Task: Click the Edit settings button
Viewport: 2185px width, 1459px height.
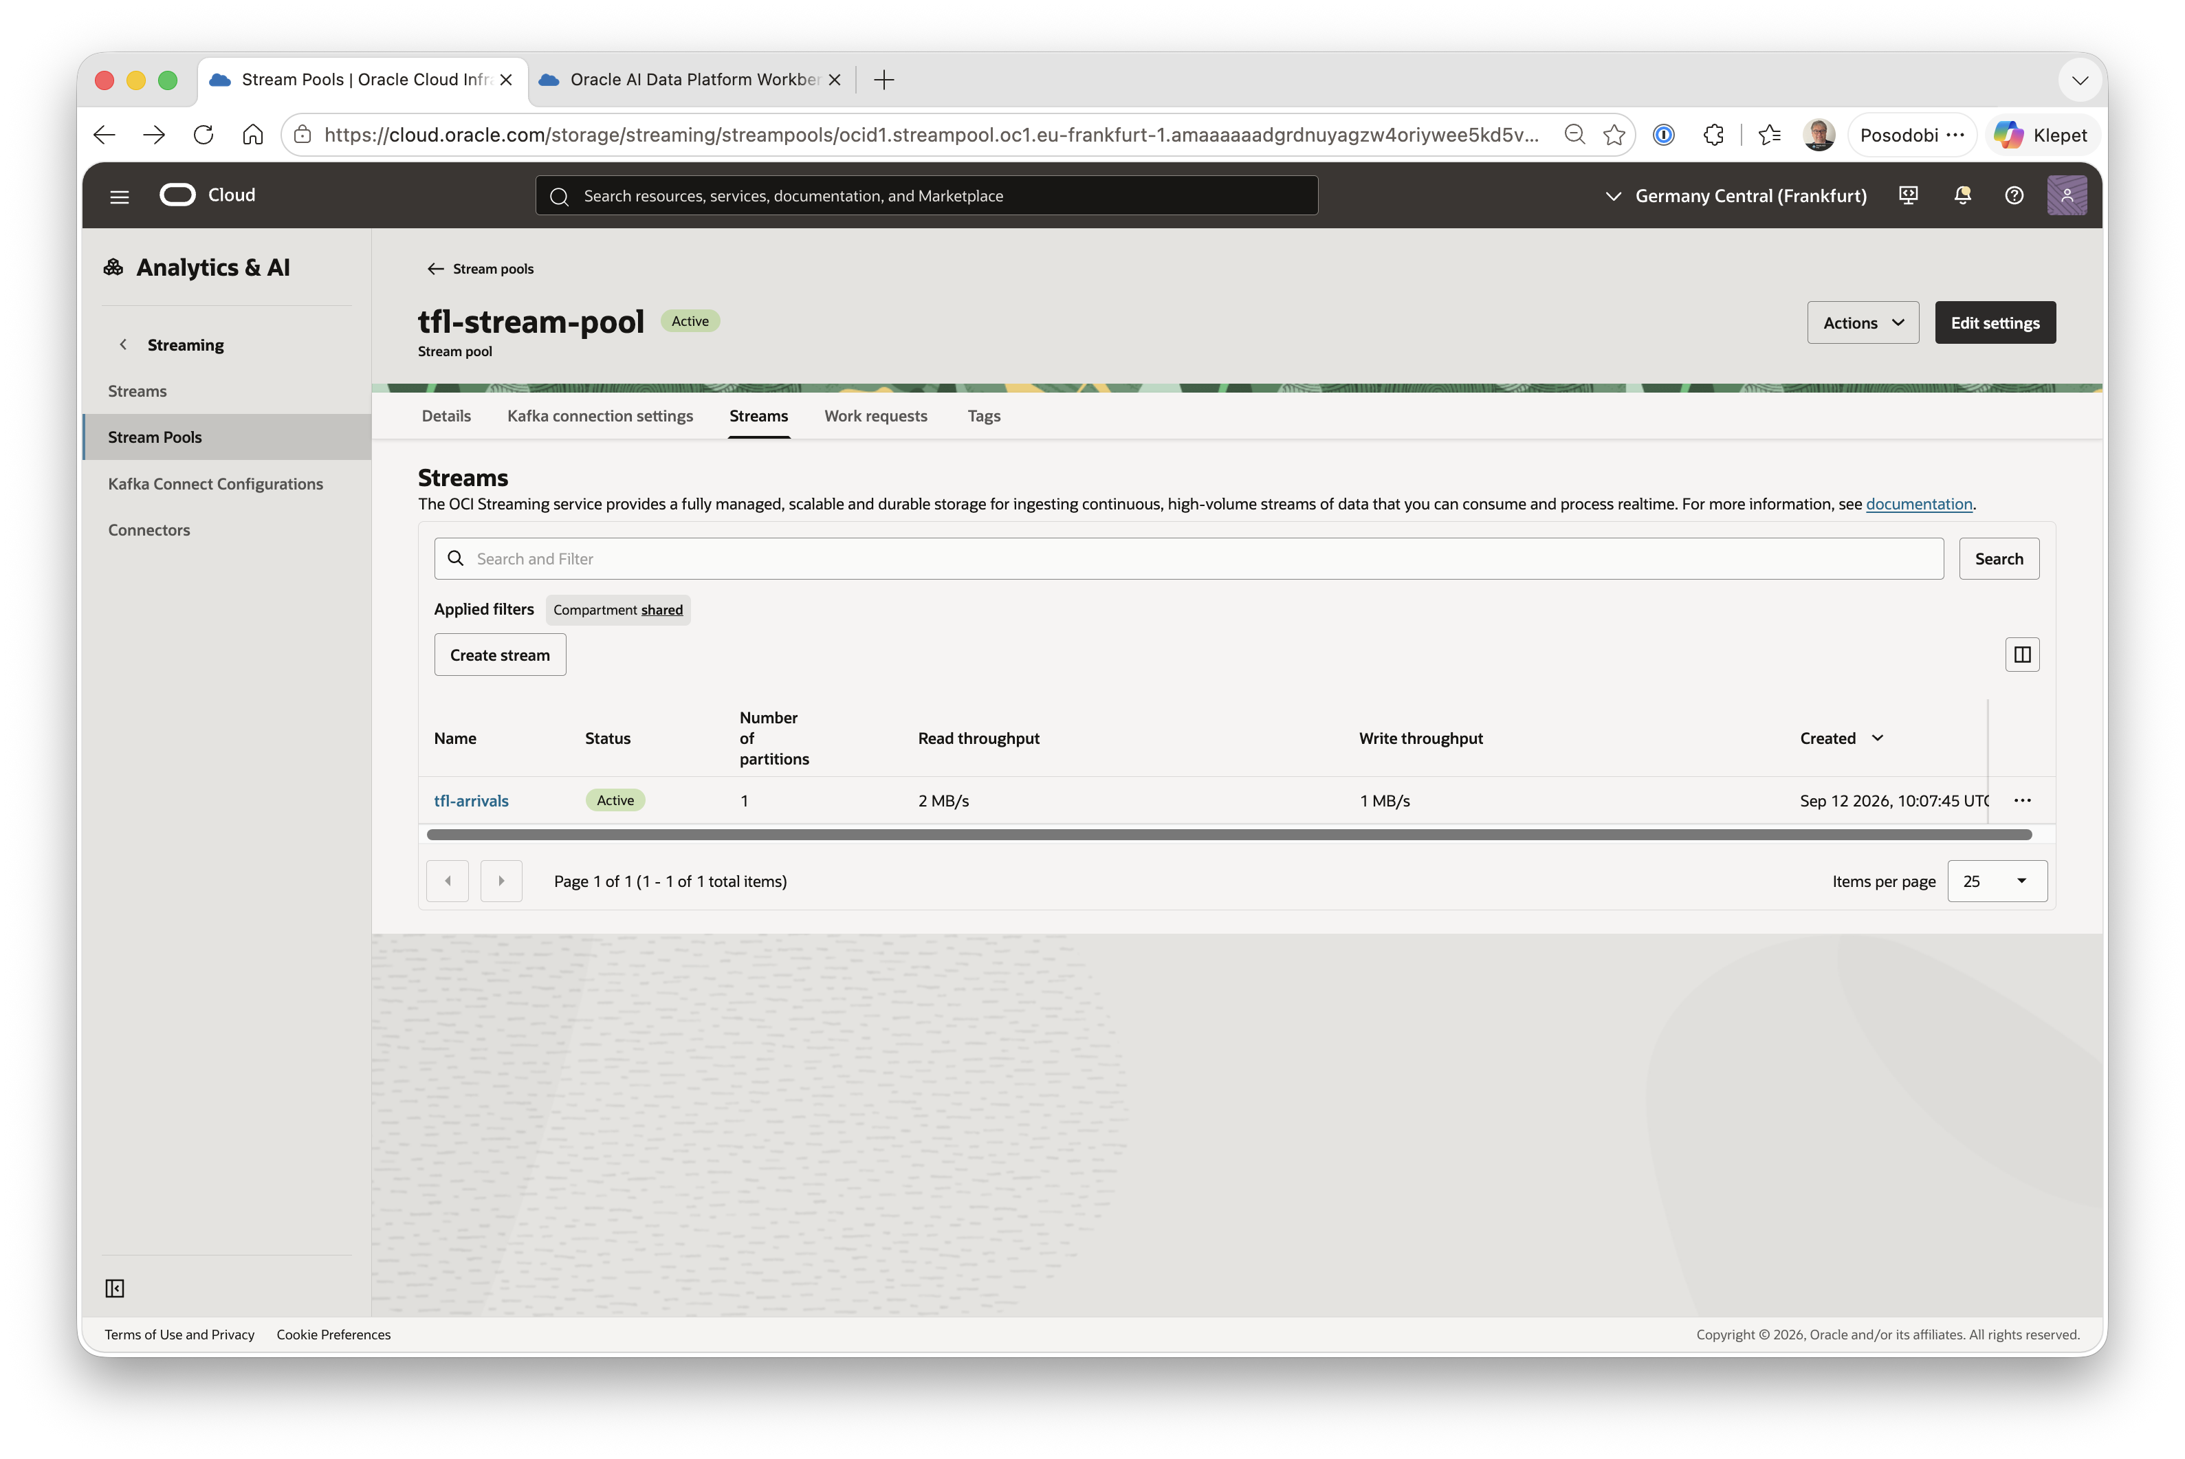Action: [1995, 322]
